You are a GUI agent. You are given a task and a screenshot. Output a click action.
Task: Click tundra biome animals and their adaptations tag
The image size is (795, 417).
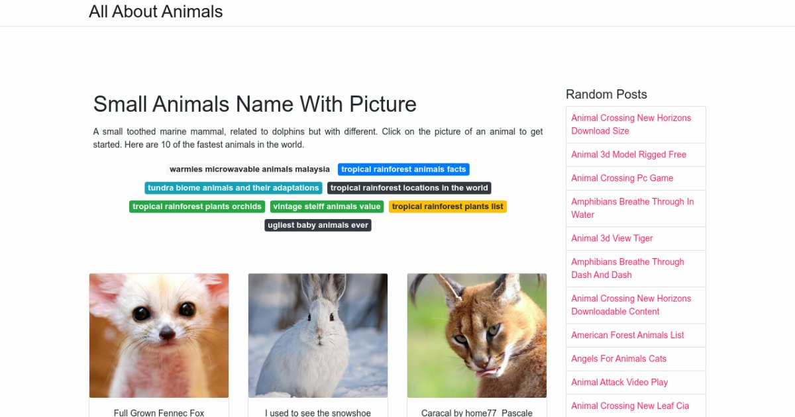click(233, 188)
